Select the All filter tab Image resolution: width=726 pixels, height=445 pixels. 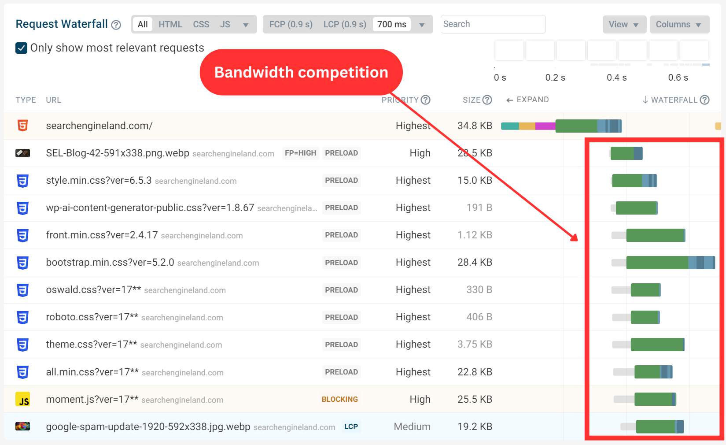coord(143,24)
